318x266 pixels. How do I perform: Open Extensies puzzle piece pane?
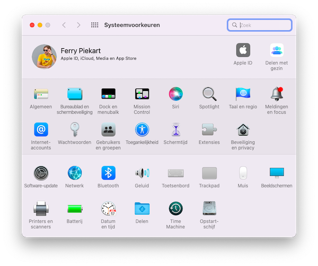(209, 129)
